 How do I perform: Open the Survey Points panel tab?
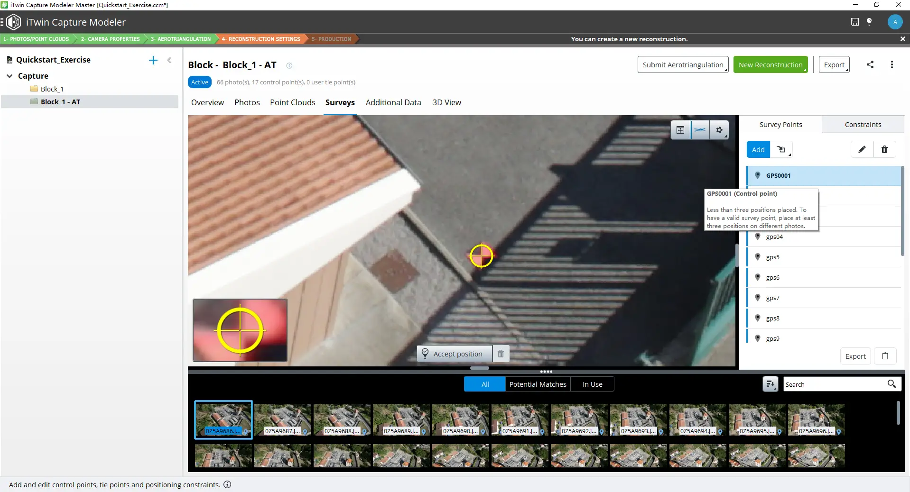(780, 125)
